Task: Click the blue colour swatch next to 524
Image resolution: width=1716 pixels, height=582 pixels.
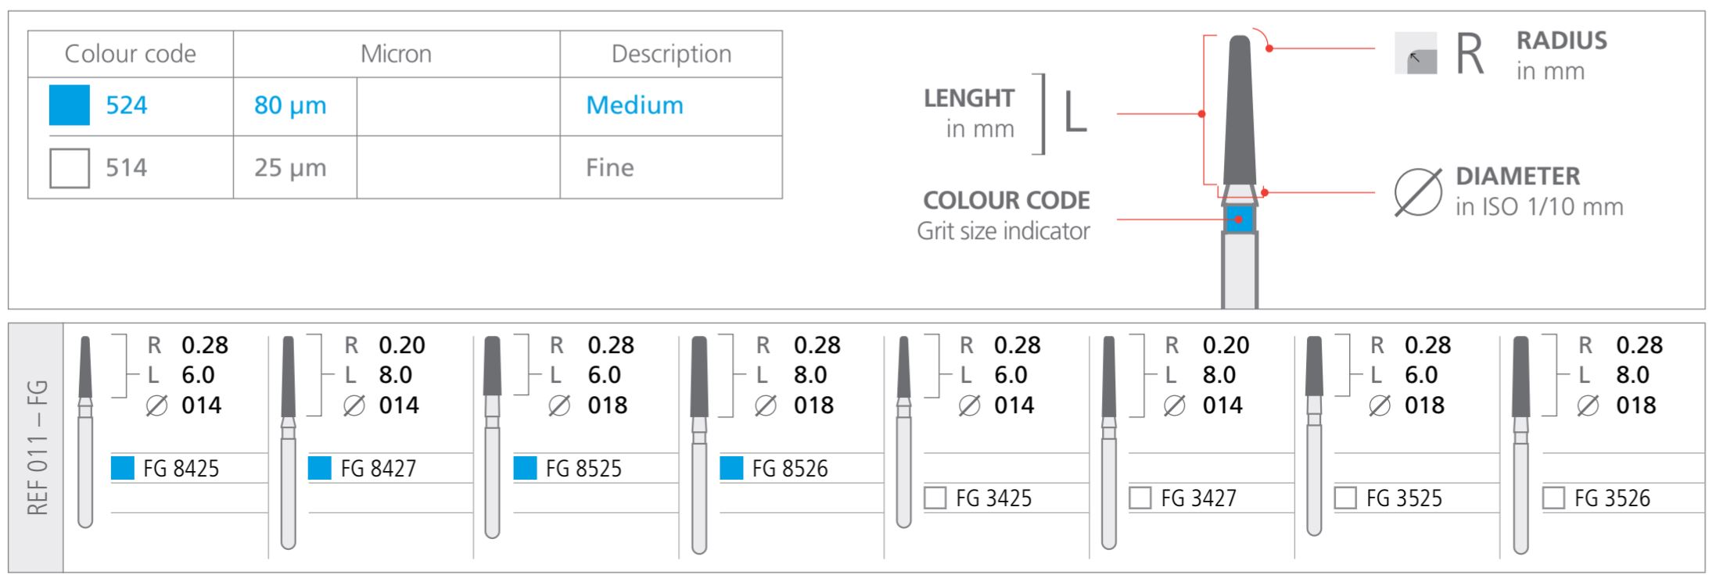Action: tap(70, 105)
